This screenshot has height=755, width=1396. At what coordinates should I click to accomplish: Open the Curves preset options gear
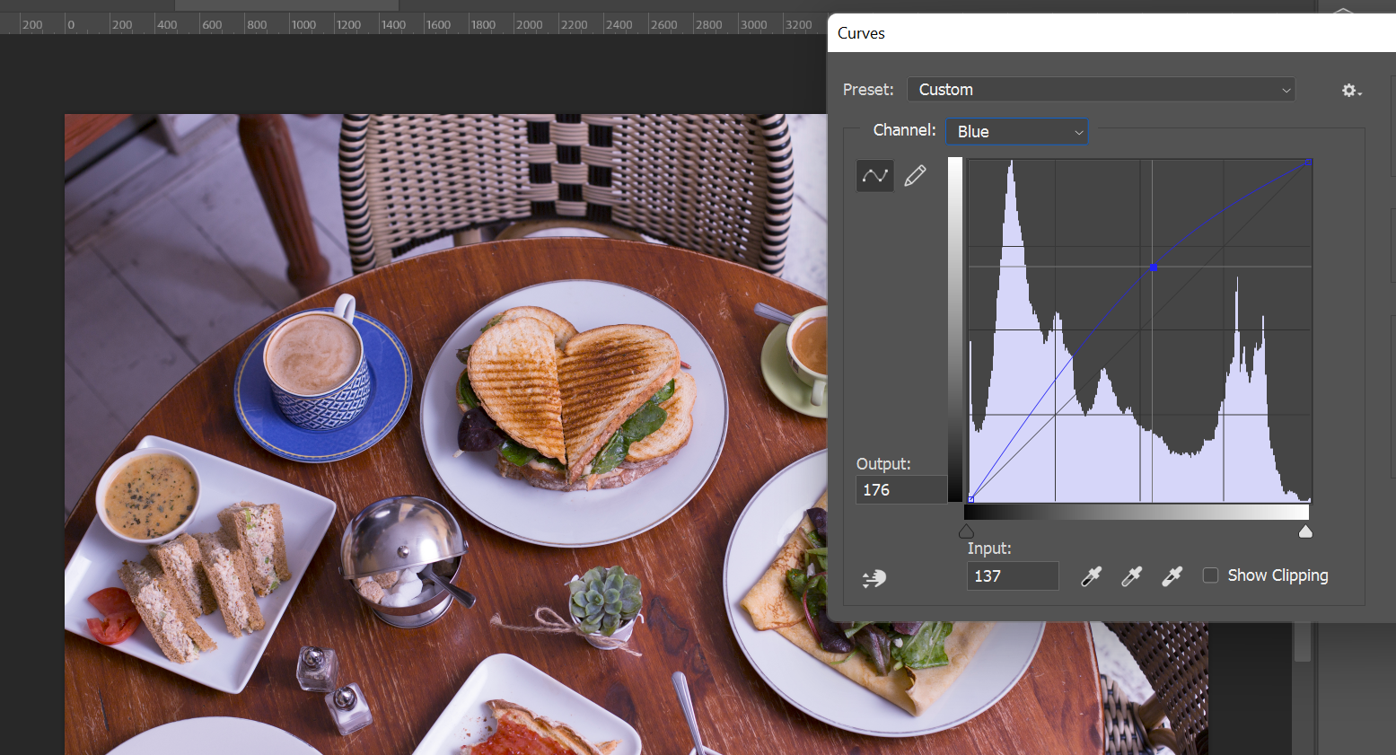click(x=1351, y=91)
